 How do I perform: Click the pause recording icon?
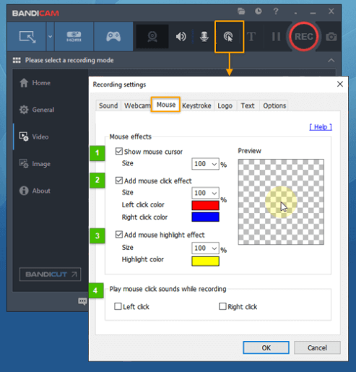pyautogui.click(x=276, y=37)
